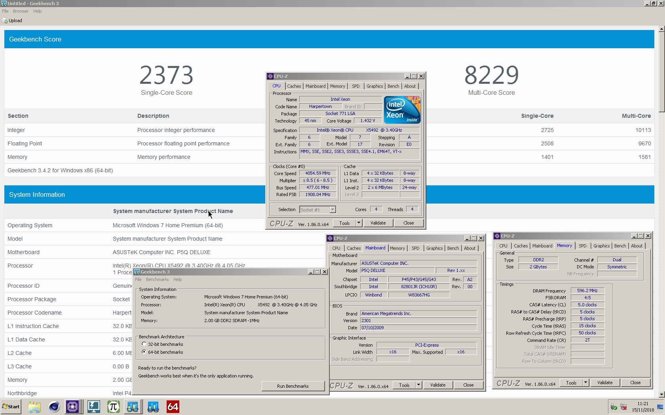This screenshot has width=665, height=415.
Task: Click Validate button in Mainboard window
Action: click(438, 385)
